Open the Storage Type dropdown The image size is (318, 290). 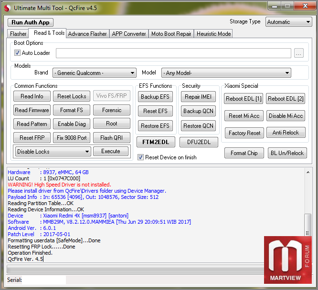pyautogui.click(x=288, y=21)
